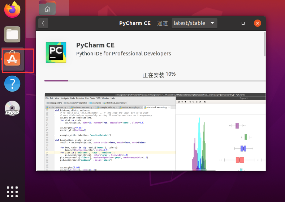Click the '通道' channel label

pos(163,23)
